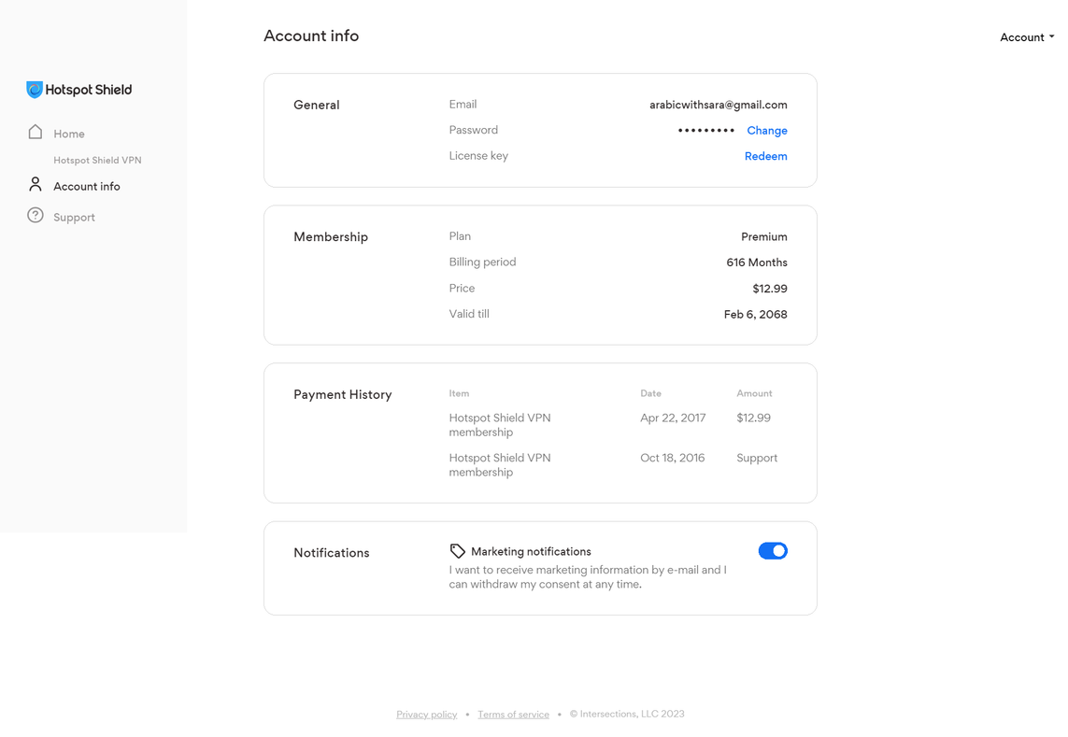Click the $12.99 payment amount
The width and height of the screenshot is (1068, 737).
[753, 418]
